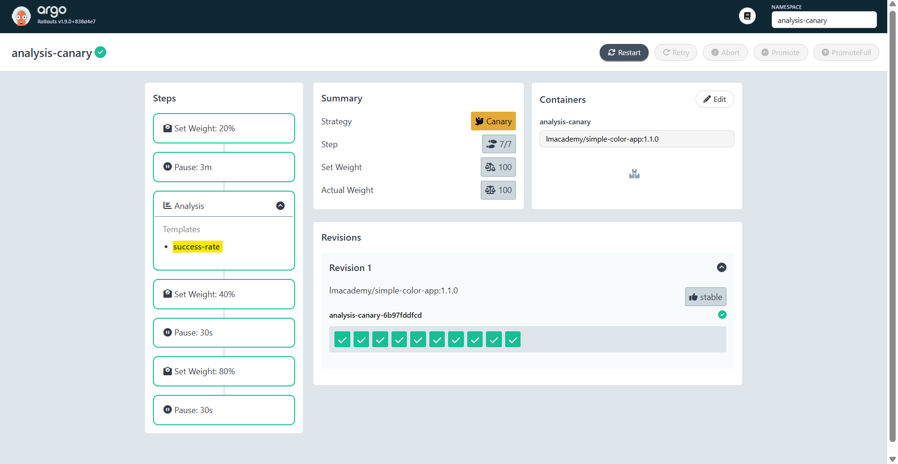Open the documentation book icon in header
The image size is (898, 464).
pyautogui.click(x=747, y=16)
